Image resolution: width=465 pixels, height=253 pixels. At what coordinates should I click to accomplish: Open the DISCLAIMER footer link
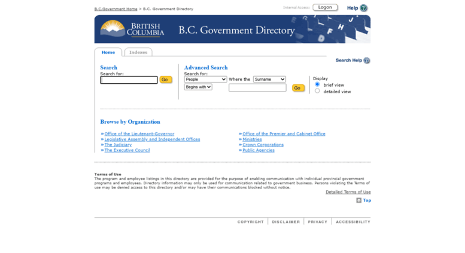(286, 222)
